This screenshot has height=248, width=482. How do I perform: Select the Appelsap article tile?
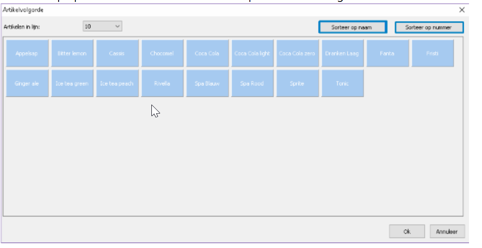pos(27,53)
